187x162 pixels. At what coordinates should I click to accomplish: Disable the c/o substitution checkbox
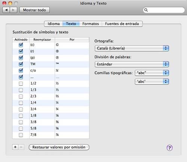(x=21, y=71)
